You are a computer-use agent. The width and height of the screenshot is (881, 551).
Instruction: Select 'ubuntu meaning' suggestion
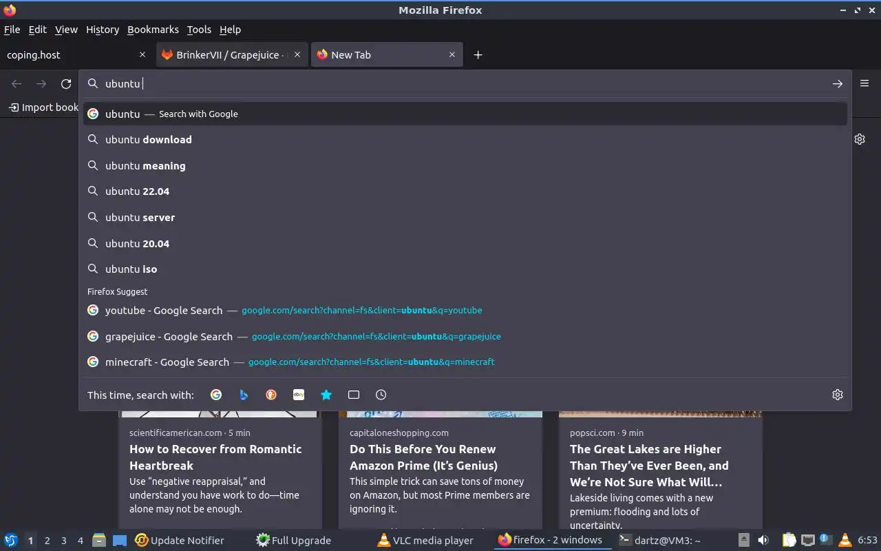465,165
